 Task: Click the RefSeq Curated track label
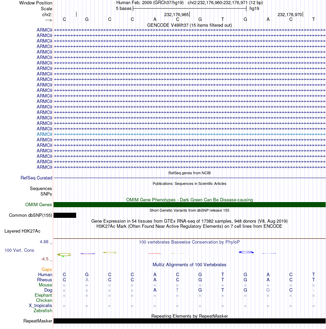coord(36,178)
